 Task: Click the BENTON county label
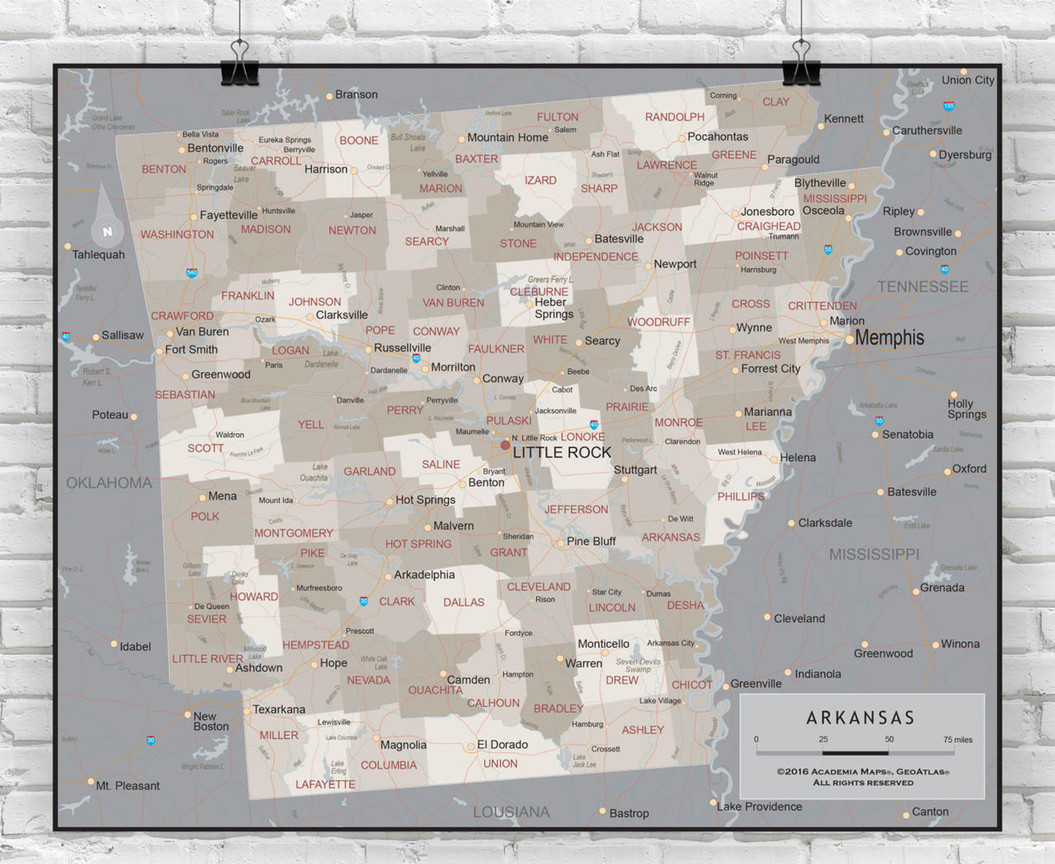164,169
